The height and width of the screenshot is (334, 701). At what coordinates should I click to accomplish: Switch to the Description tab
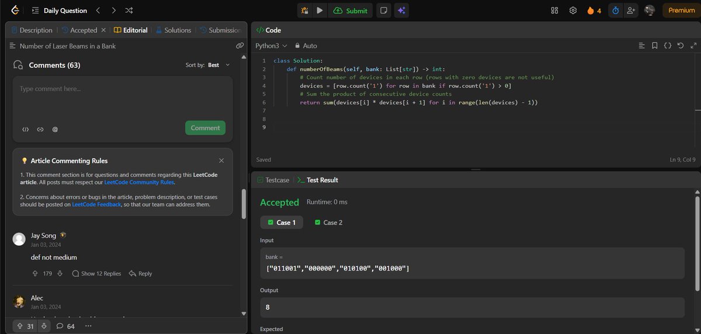[x=31, y=30]
